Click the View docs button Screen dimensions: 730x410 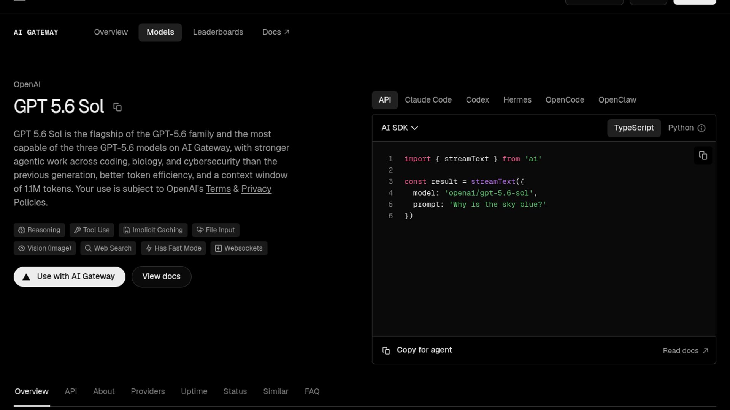click(162, 277)
